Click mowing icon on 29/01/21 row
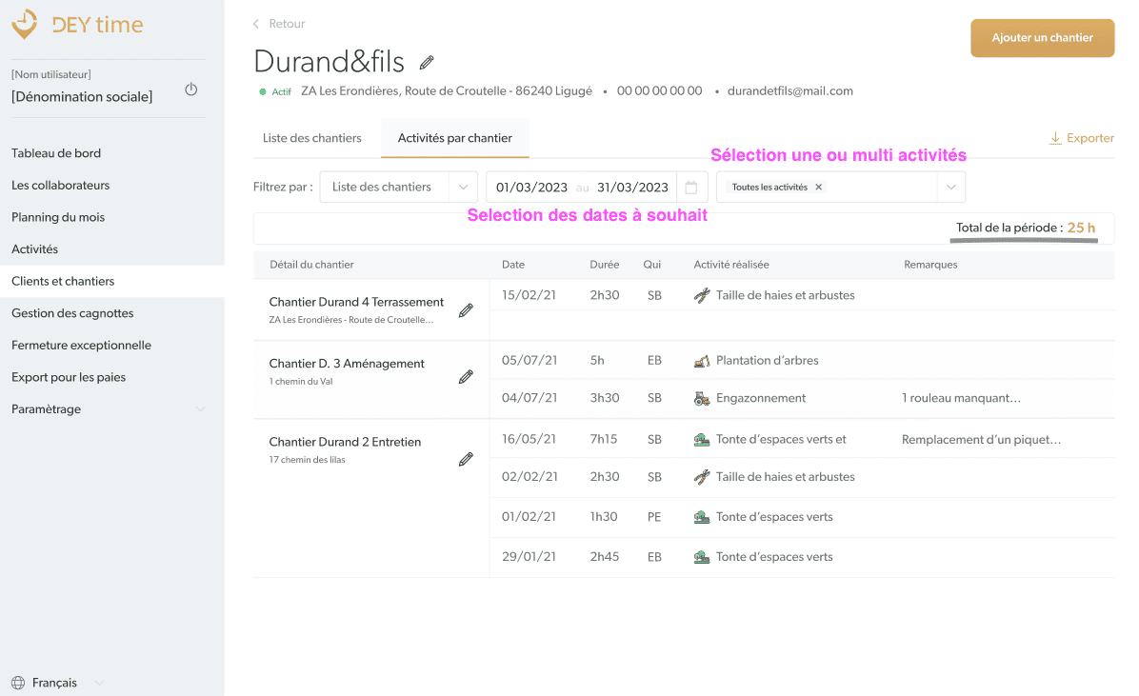The image size is (1139, 696). [702, 557]
